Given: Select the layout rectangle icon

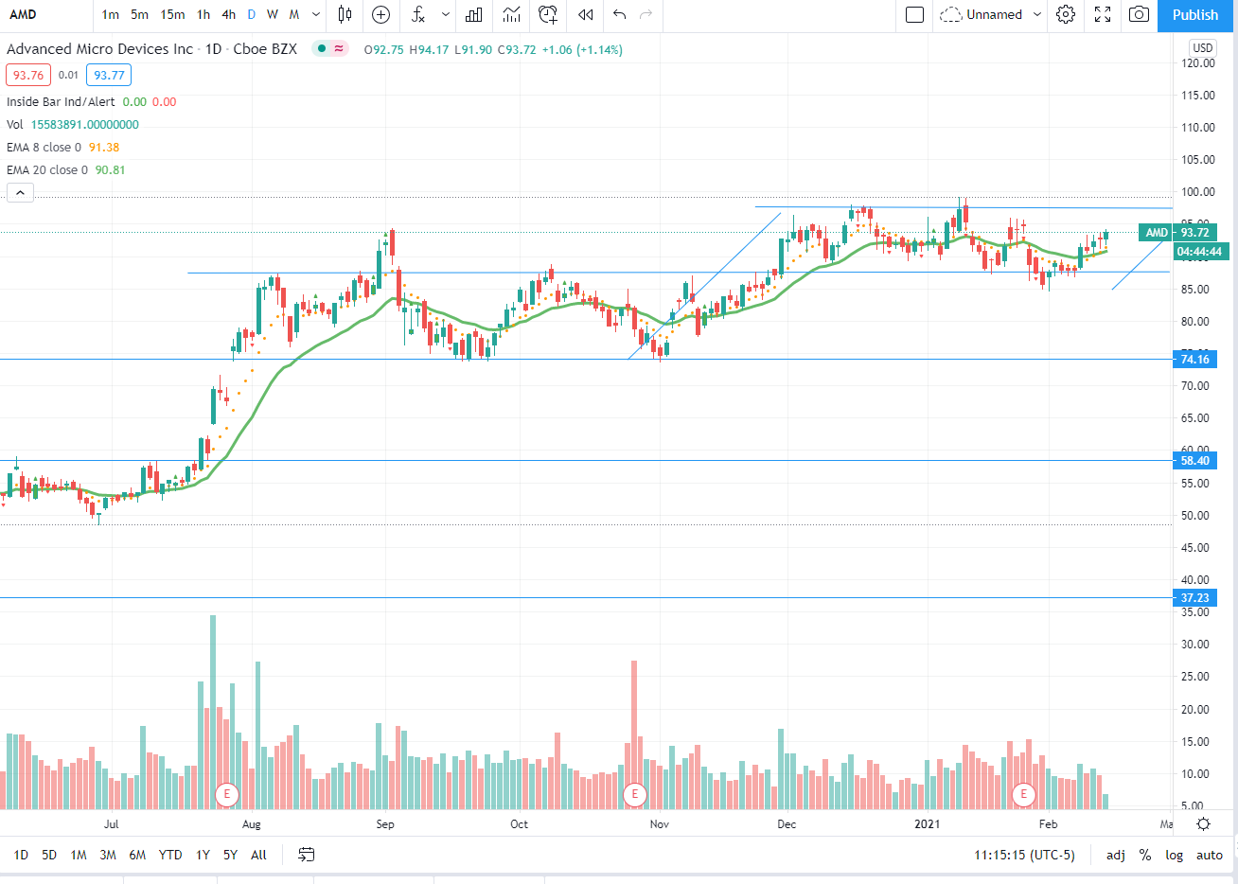Looking at the screenshot, I should click(x=914, y=14).
